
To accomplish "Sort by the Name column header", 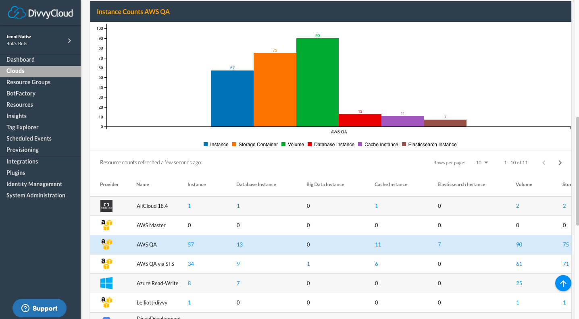I will click(x=143, y=184).
